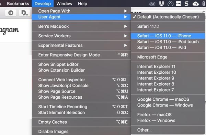Select Google Chrome Windows user agent

coord(168,105)
